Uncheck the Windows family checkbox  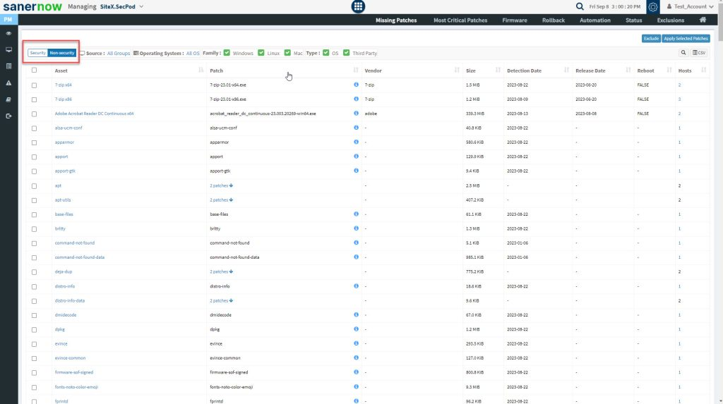click(x=227, y=53)
